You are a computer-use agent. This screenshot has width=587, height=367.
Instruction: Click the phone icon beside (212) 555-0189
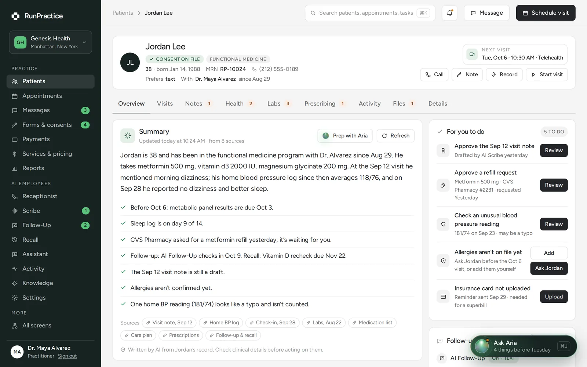(254, 69)
